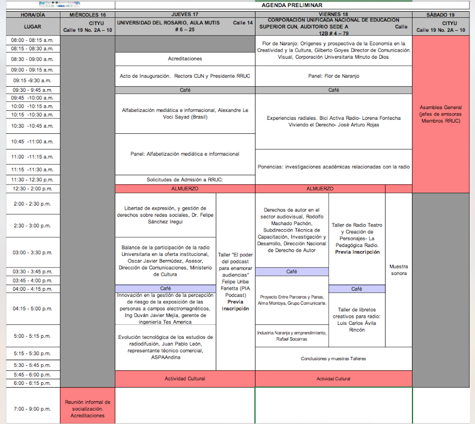Click the "10:15 -10:30 a.m." time cell
This screenshot has width=475, height=424.
pos(33,115)
